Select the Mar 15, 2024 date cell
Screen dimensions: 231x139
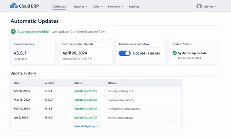coord(22,100)
